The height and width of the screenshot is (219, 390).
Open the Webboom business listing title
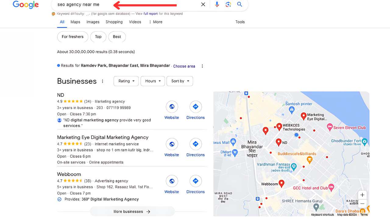click(x=69, y=174)
